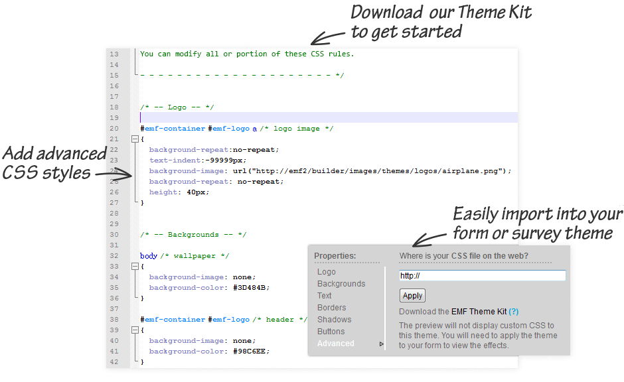Screen dimensions: 624x382
Task: Open the Advanced submenu arrow
Action: coord(381,344)
